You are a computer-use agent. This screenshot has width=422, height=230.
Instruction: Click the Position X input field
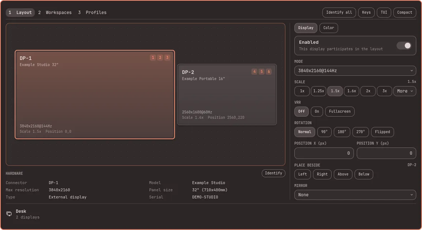[324, 153]
